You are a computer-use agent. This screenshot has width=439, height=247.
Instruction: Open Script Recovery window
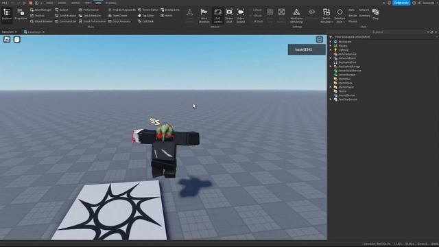119,21
